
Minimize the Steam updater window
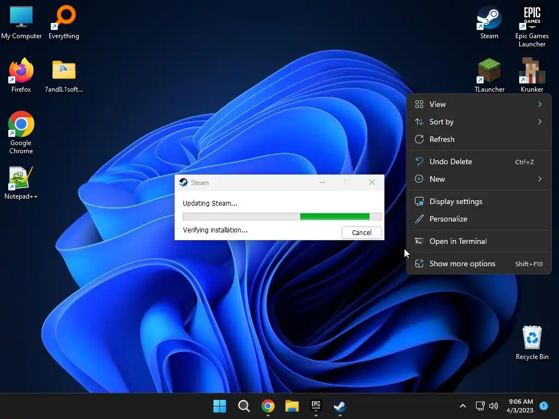point(322,182)
